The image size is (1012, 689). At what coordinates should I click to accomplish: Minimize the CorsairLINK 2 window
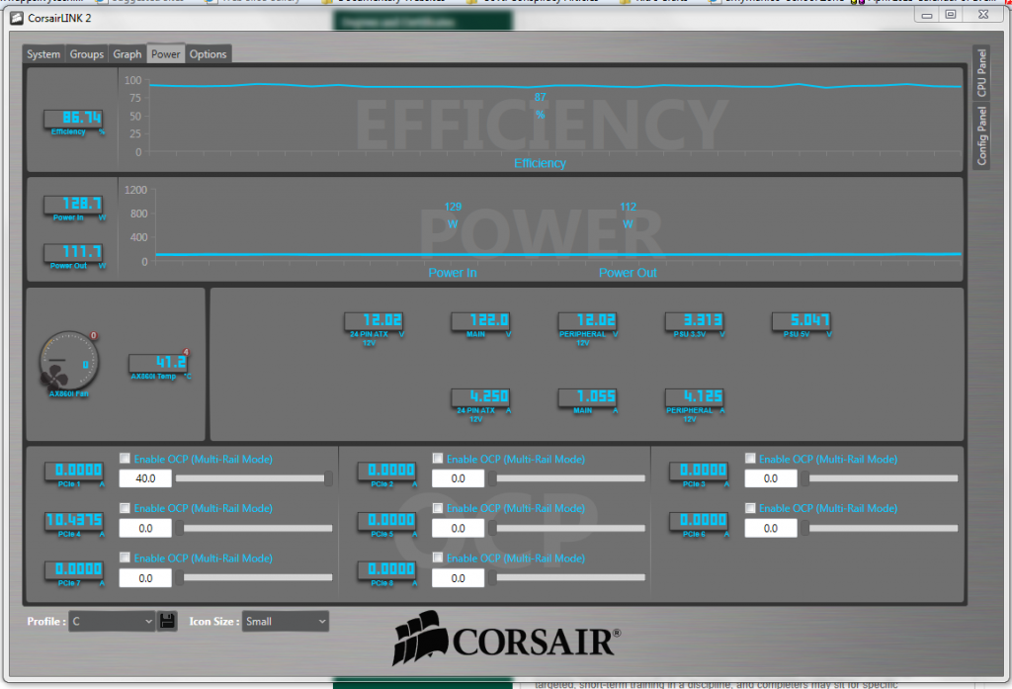927,15
